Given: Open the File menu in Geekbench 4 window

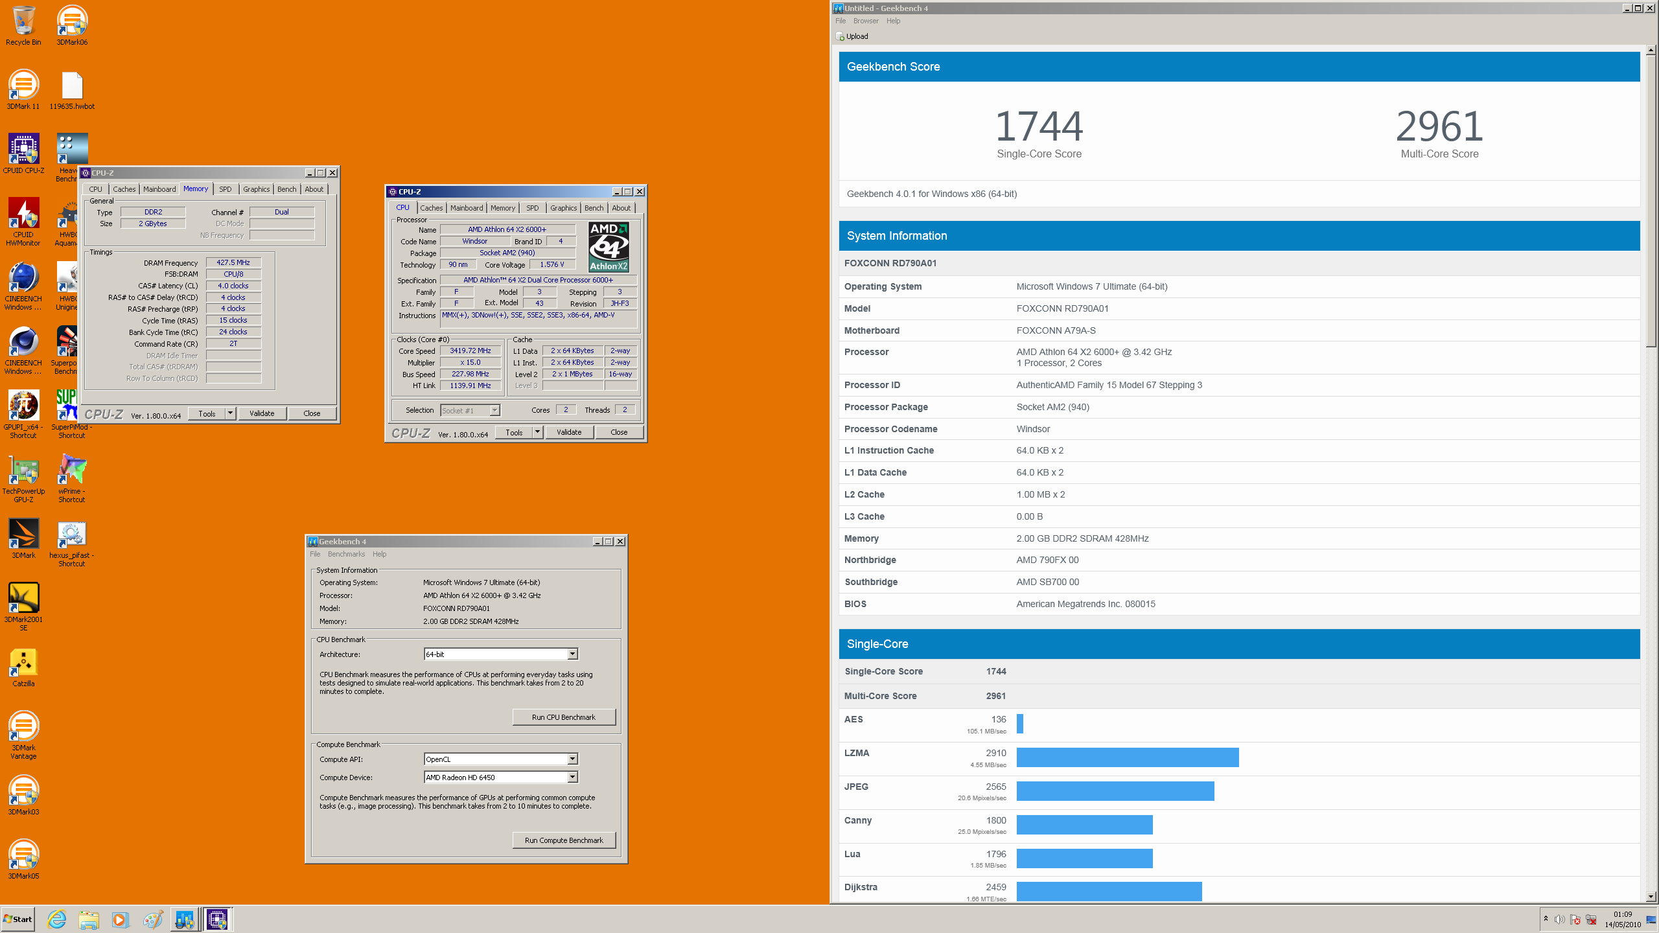Looking at the screenshot, I should click(315, 554).
